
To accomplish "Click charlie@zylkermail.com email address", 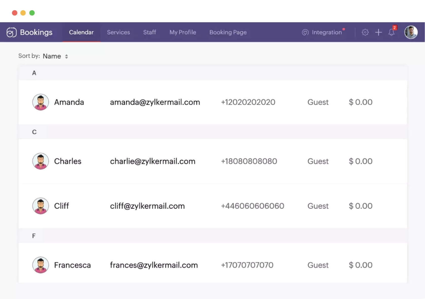I will (x=152, y=161).
